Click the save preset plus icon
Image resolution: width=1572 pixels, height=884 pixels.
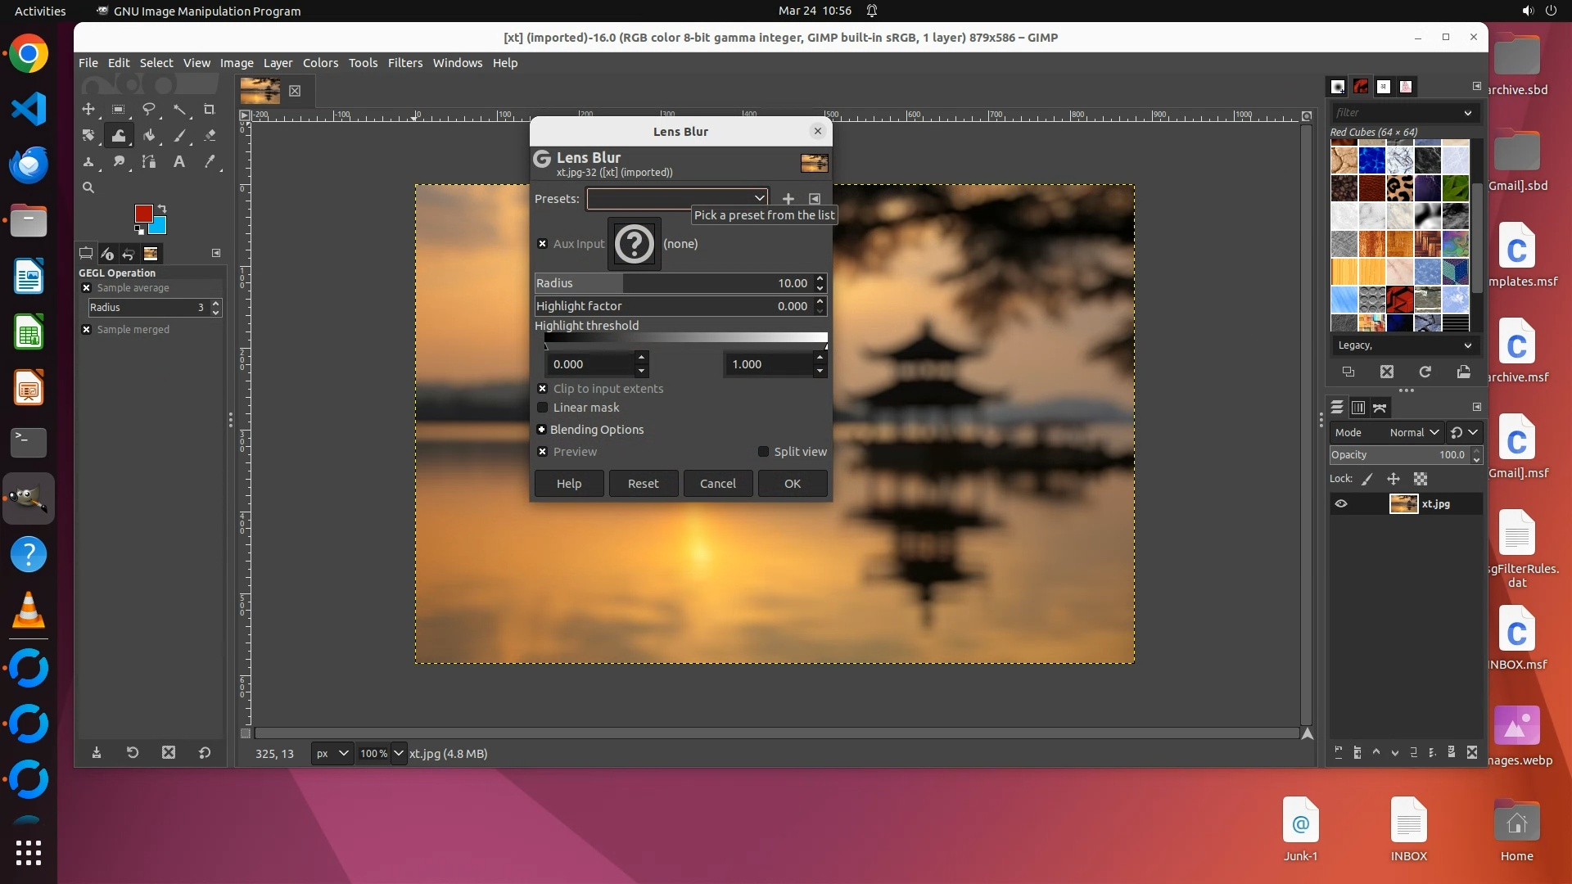pyautogui.click(x=788, y=199)
